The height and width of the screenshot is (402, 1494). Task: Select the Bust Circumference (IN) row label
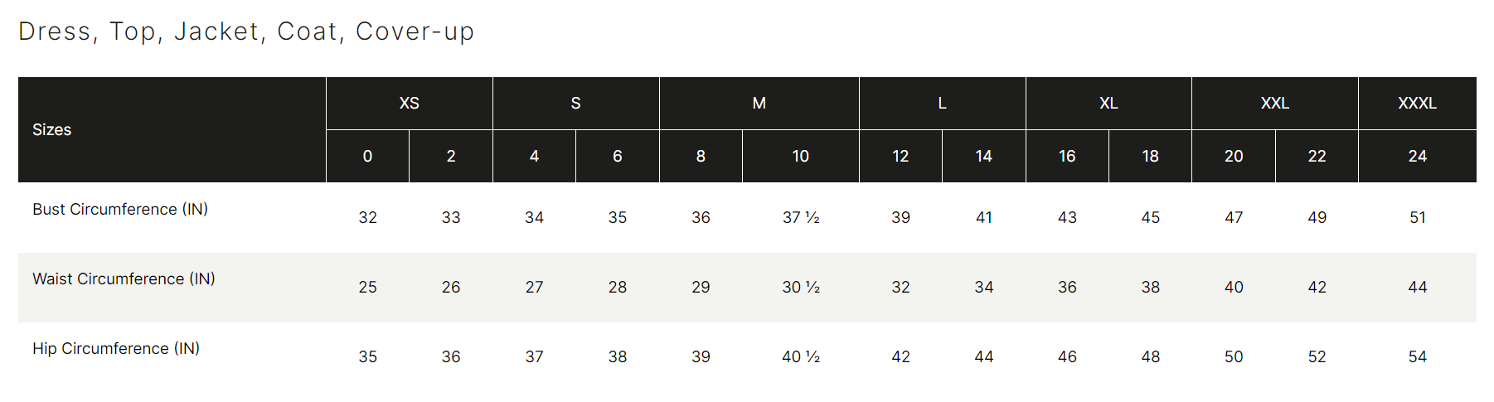click(x=120, y=210)
